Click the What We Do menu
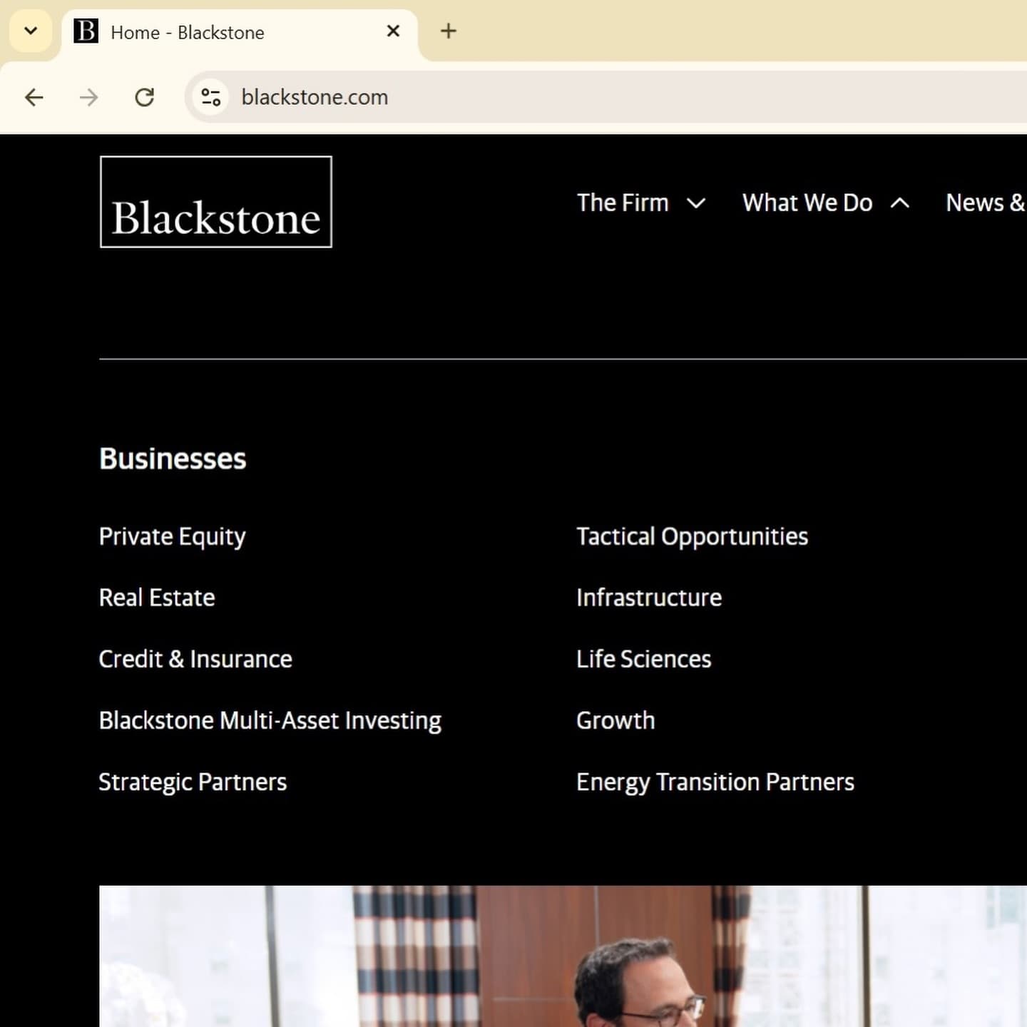This screenshot has width=1027, height=1027. pyautogui.click(x=807, y=203)
